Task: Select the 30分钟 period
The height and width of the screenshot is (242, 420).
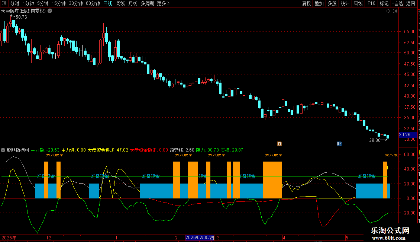Action: click(x=75, y=3)
